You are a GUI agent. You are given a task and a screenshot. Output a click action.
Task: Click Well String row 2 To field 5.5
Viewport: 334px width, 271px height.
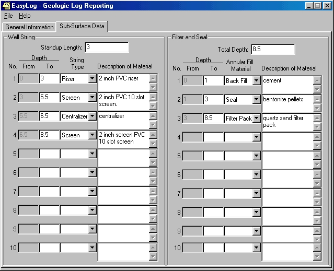(50, 97)
